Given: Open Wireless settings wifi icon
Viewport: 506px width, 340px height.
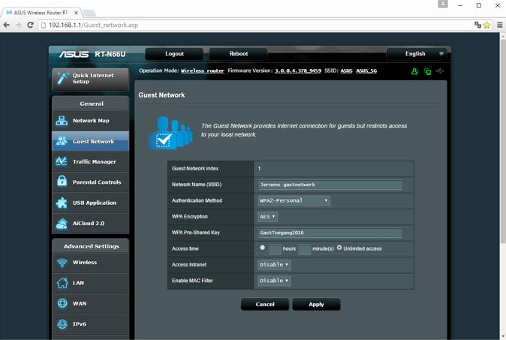Looking at the screenshot, I should point(62,263).
